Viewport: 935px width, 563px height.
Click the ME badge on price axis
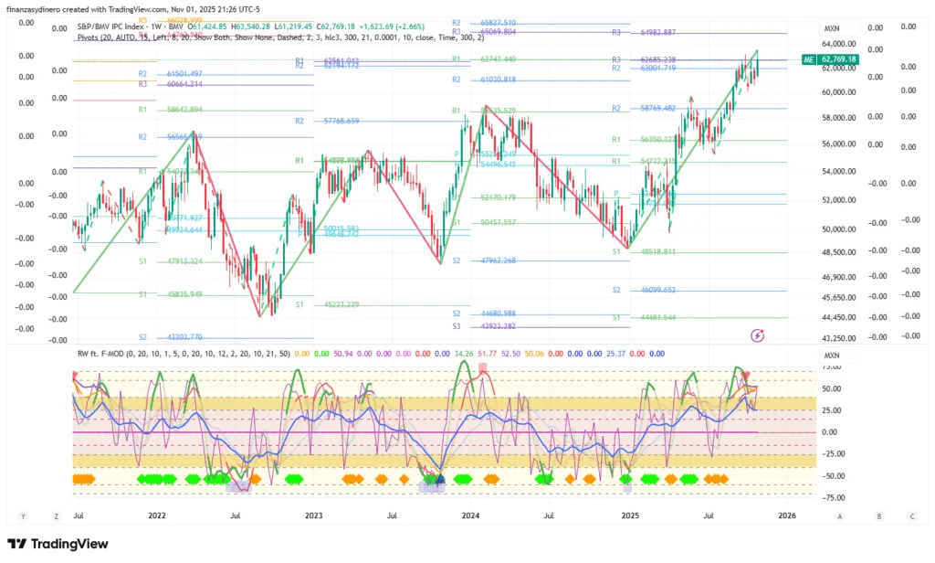[807, 59]
